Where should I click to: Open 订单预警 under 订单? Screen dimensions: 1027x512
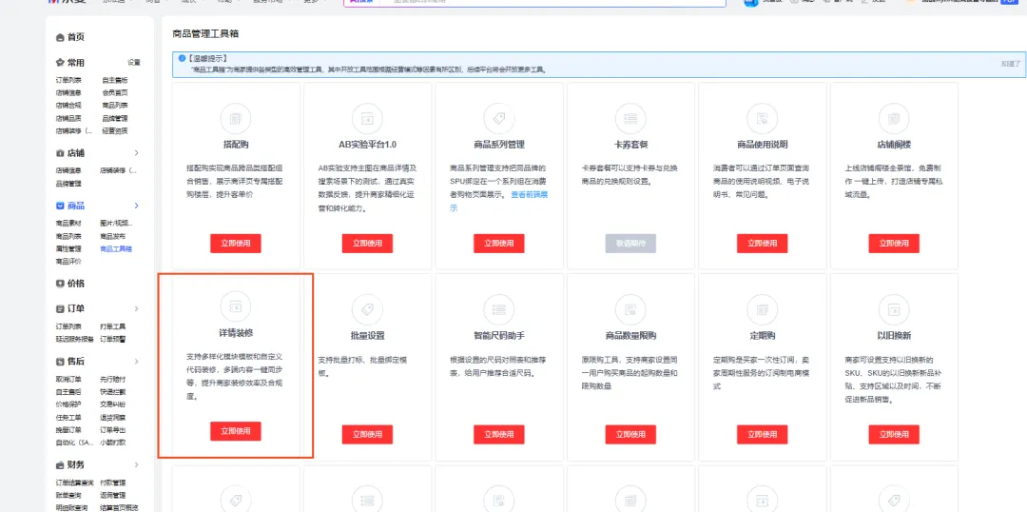point(112,339)
